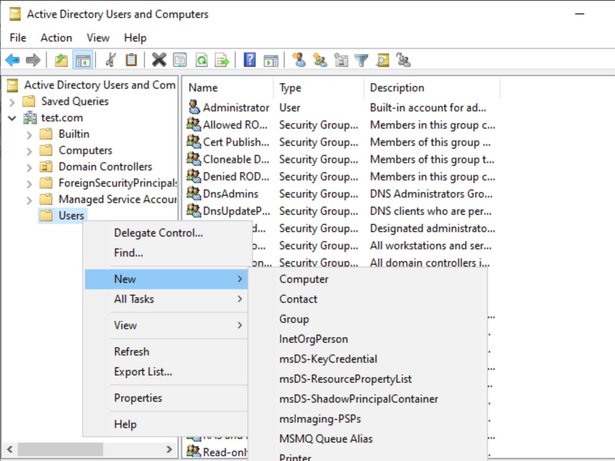Click Find objects toolbar icon

383,60
